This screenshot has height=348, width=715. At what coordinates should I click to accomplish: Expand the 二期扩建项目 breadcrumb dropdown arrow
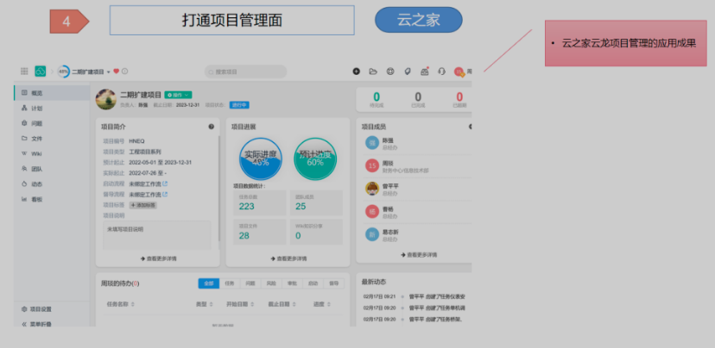tap(109, 71)
